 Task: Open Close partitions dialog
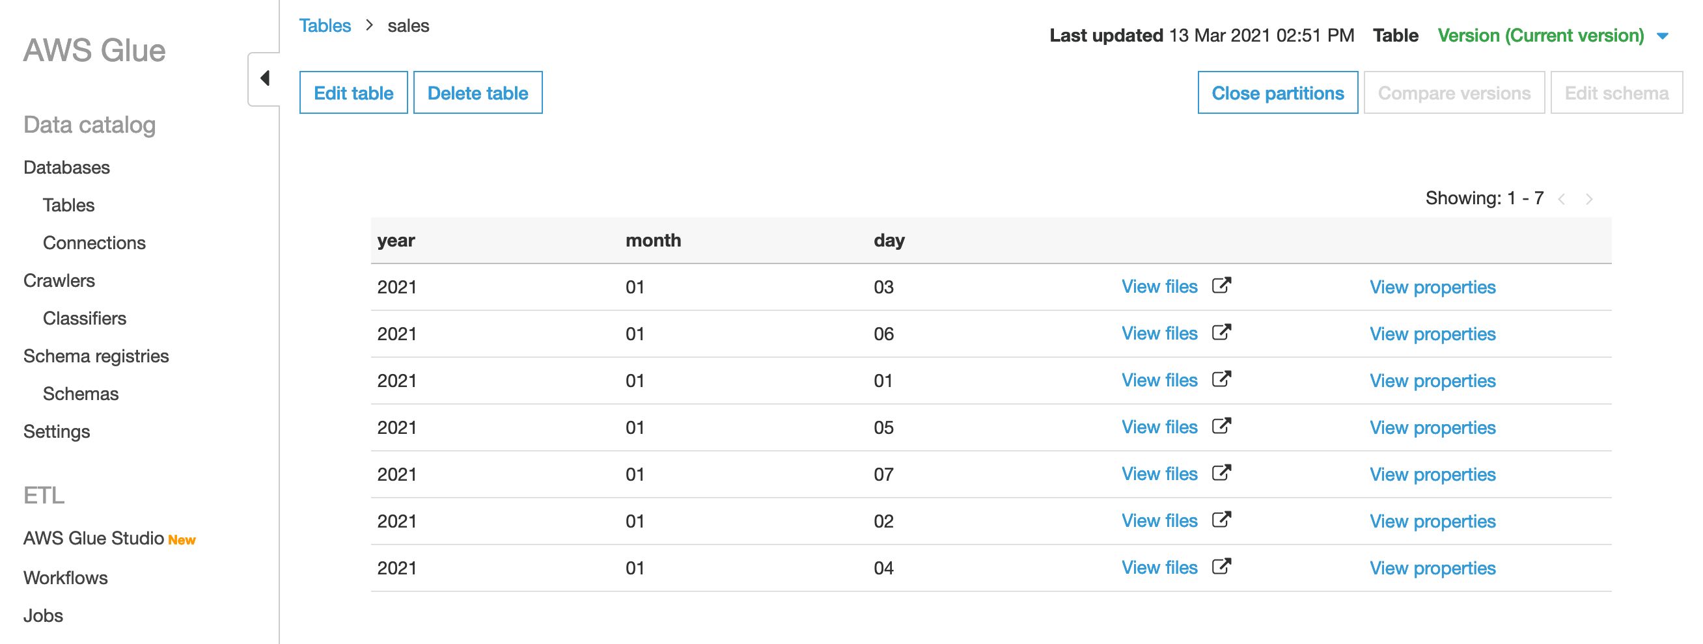tap(1277, 92)
